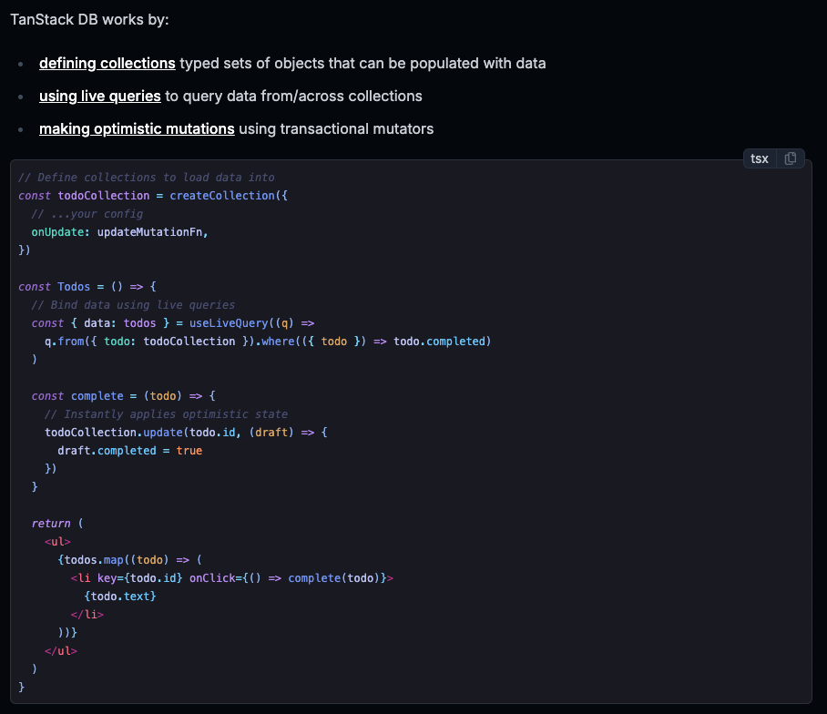Click the opening <ul> tag

[57, 542]
